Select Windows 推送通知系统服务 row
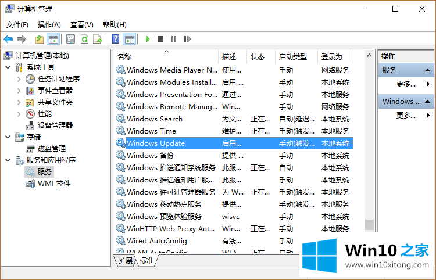The image size is (436, 280). [x=234, y=168]
